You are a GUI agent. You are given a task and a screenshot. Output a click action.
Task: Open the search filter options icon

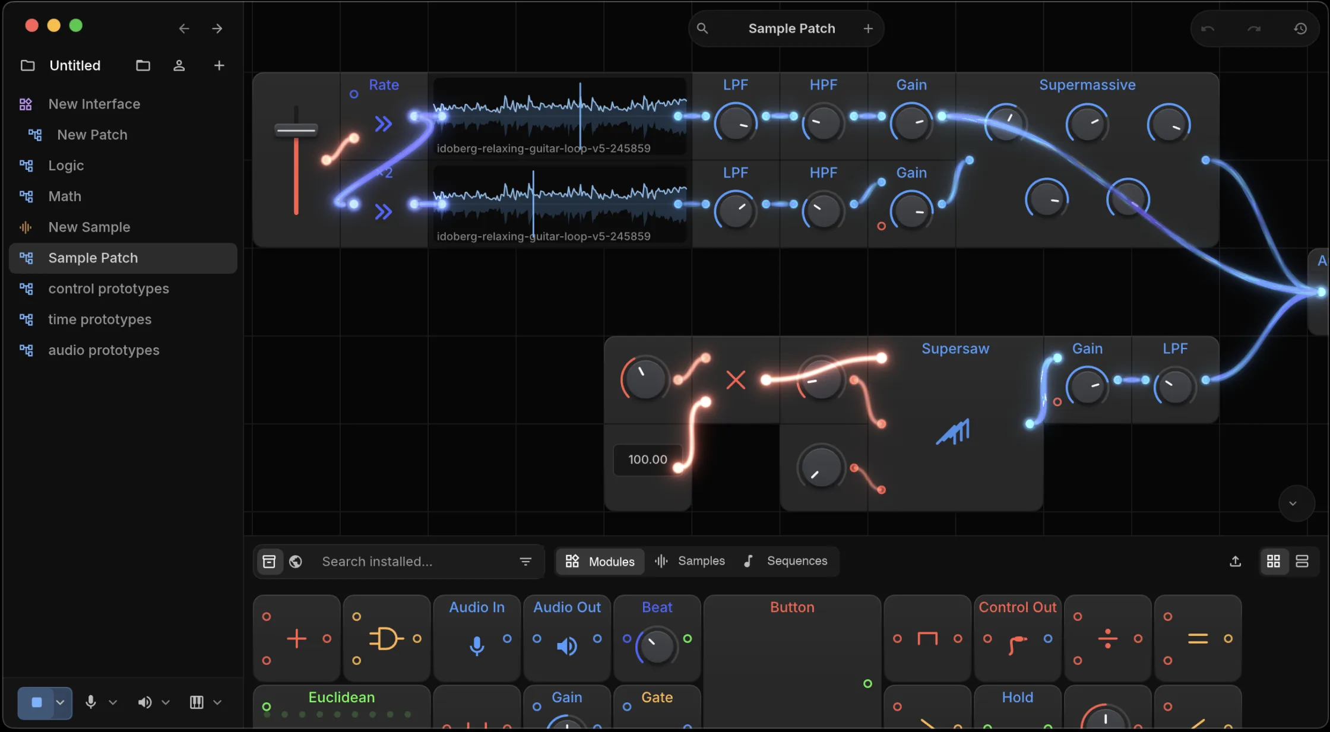(x=525, y=561)
